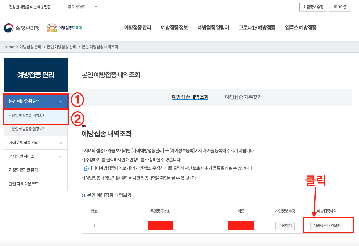
Task: Click the 본인 예방접종 내역조회 breadcrumb link
Action: pyautogui.click(x=100, y=47)
